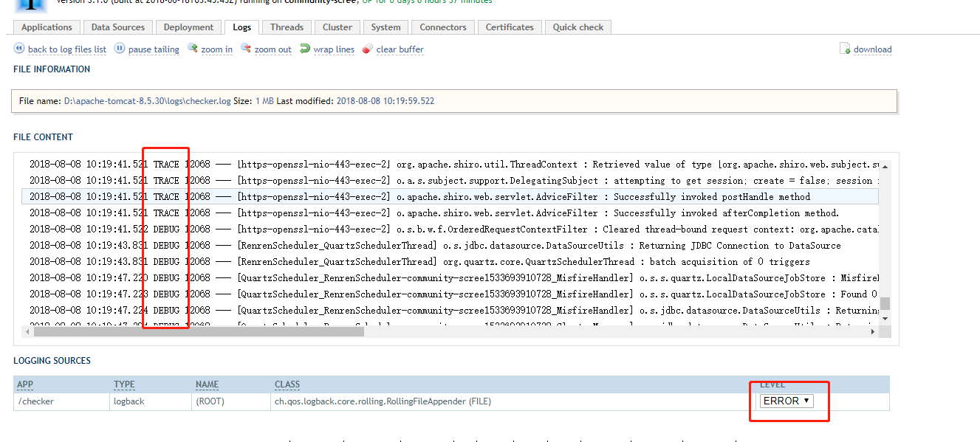The width and height of the screenshot is (980, 442).
Task: Click the log scroll right arrow
Action: 872,332
